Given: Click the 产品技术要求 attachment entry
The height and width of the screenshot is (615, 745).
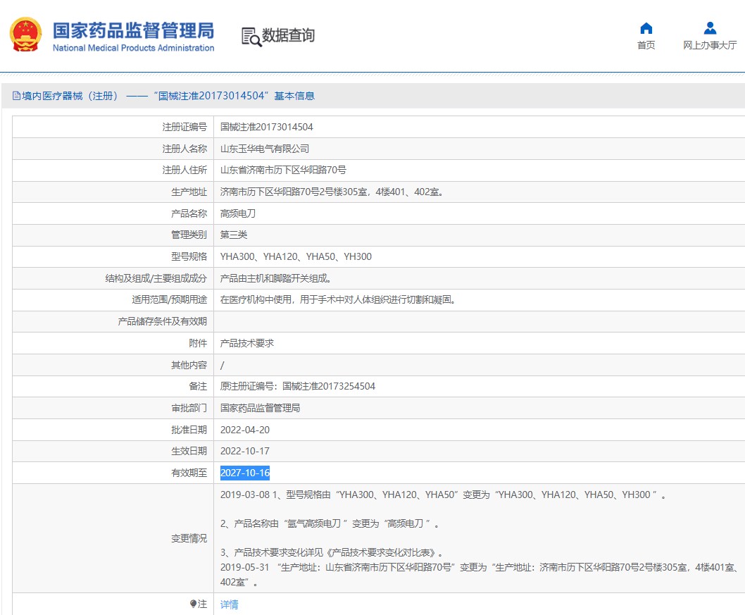Looking at the screenshot, I should tap(247, 343).
